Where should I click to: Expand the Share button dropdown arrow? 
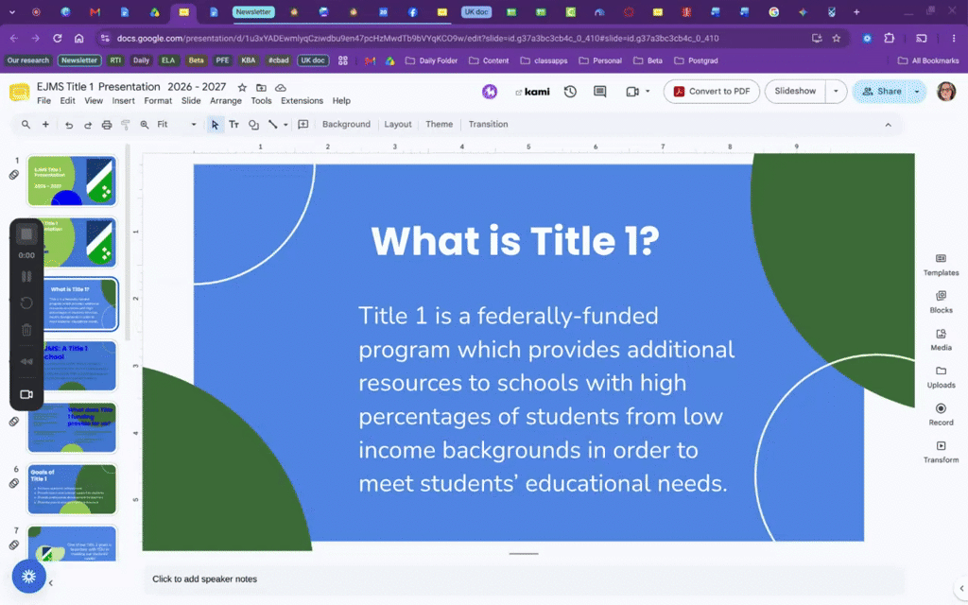(917, 92)
